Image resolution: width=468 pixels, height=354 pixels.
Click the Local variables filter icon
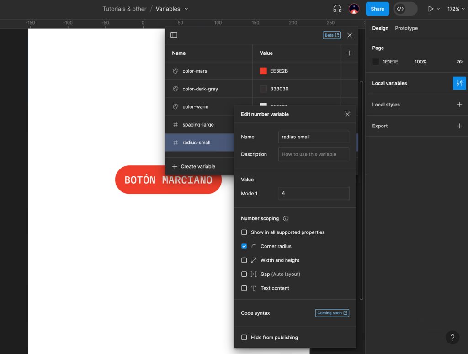(459, 83)
